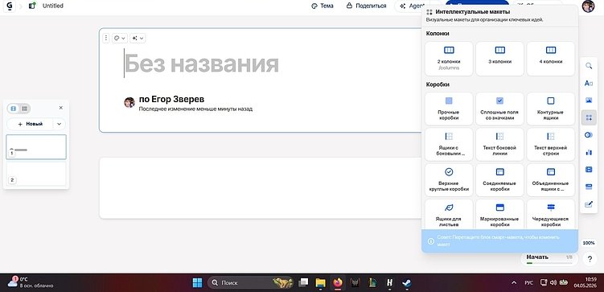Click the 100% zoom level button
This screenshot has height=292, width=604.
tap(589, 243)
